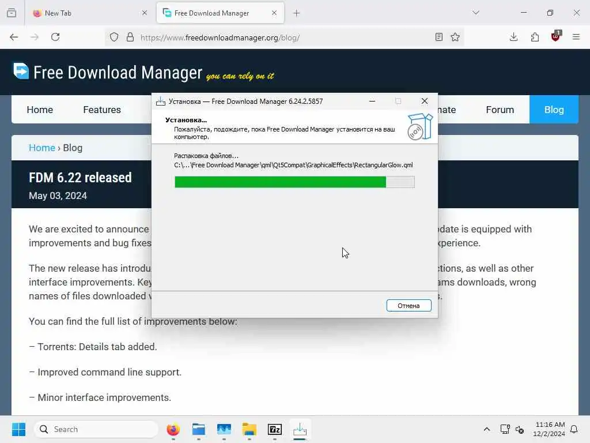This screenshot has width=590, height=443.
Task: Click the 'Torrents: Details tab added.' line
Action: (93, 347)
